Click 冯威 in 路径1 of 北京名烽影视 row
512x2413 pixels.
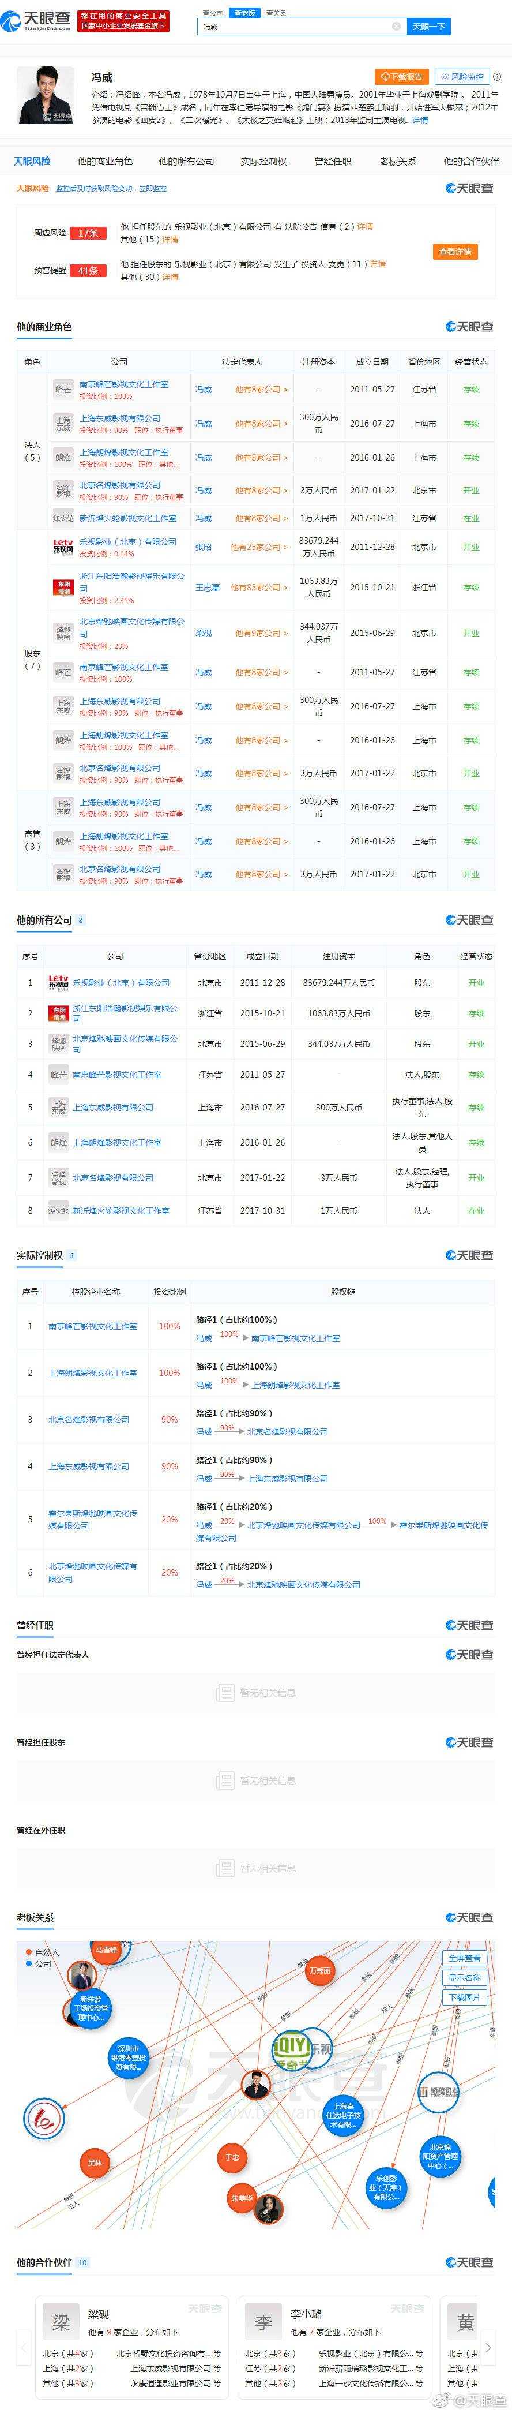(x=203, y=1431)
